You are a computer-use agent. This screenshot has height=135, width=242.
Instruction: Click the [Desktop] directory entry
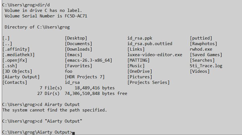point(76,38)
